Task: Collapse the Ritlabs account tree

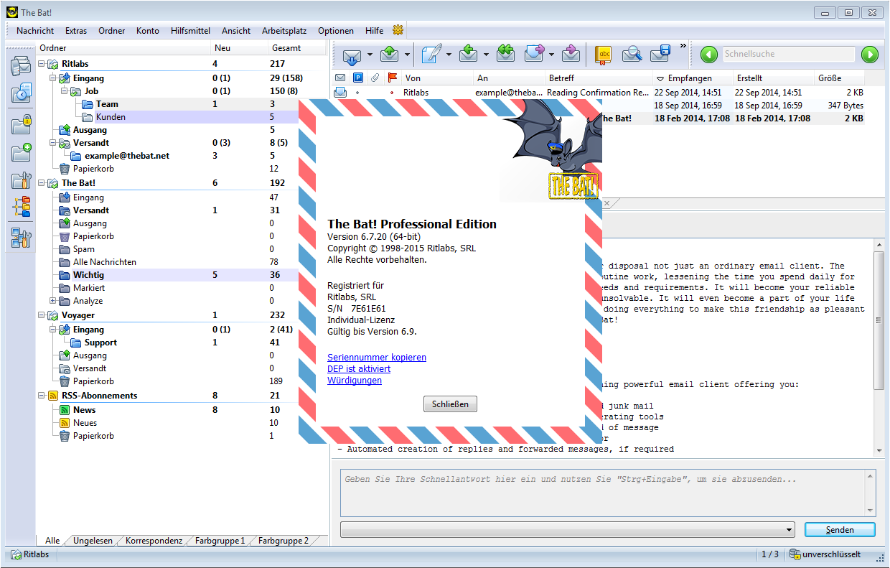Action: click(x=42, y=65)
